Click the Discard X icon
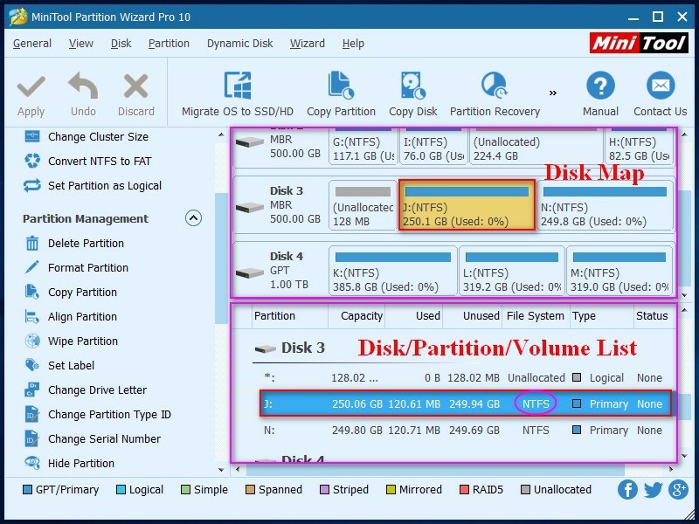Viewport: 699px width, 524px height. tap(136, 86)
